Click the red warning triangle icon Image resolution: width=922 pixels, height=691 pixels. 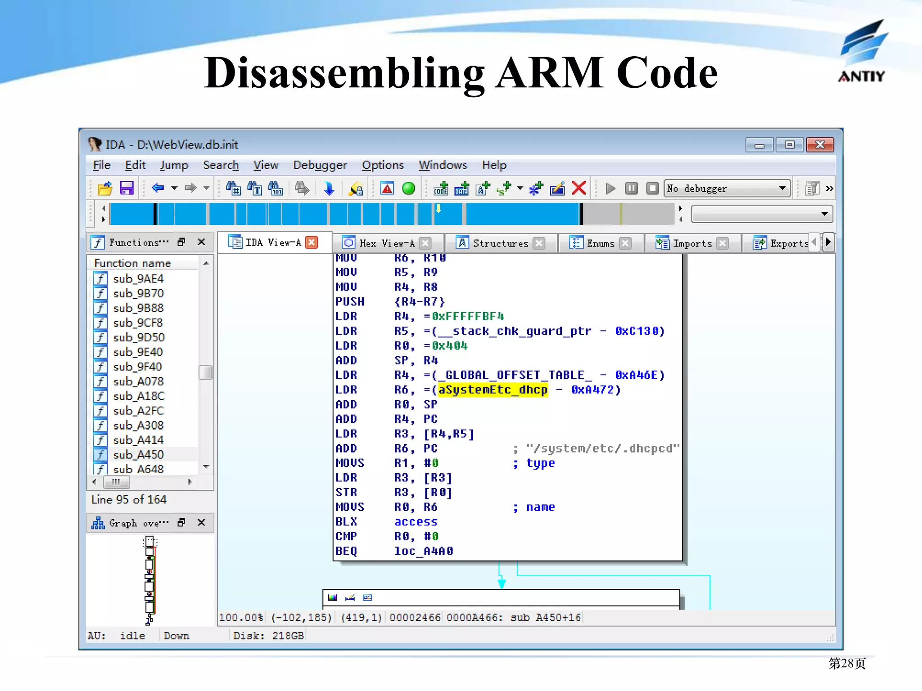coord(387,188)
